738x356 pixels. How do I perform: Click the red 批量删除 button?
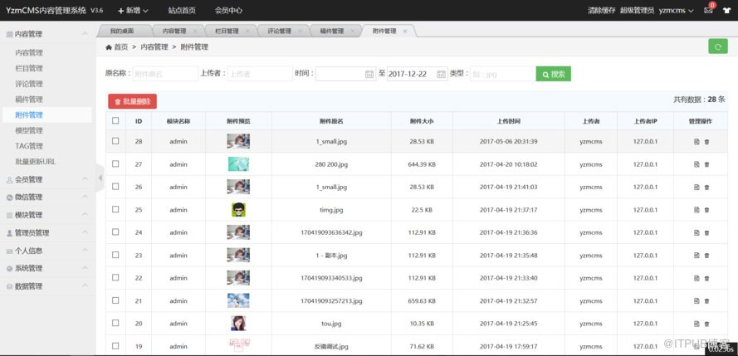click(x=132, y=101)
